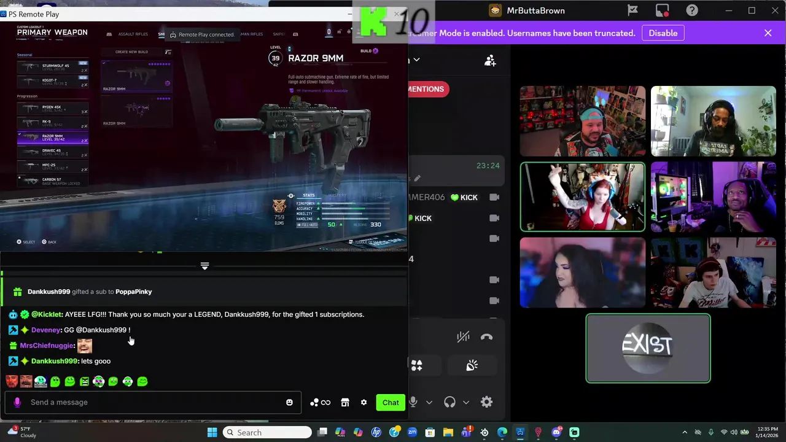Click the emote image in MrsChiefnuggie's message

click(x=85, y=346)
